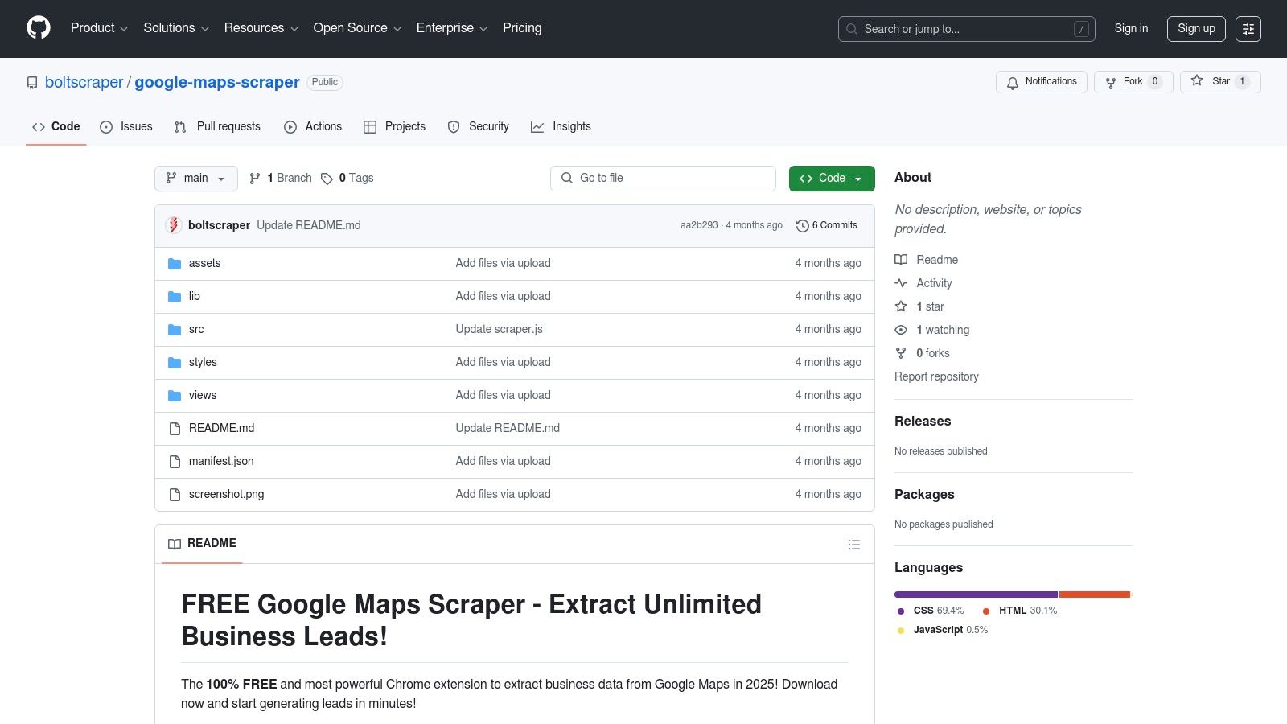The height and width of the screenshot is (724, 1287).
Task: Click the 0 Tags link
Action: [347, 178]
